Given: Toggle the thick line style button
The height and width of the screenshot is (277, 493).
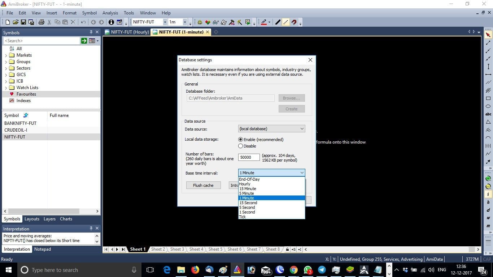Looking at the screenshot, I should point(278,22).
